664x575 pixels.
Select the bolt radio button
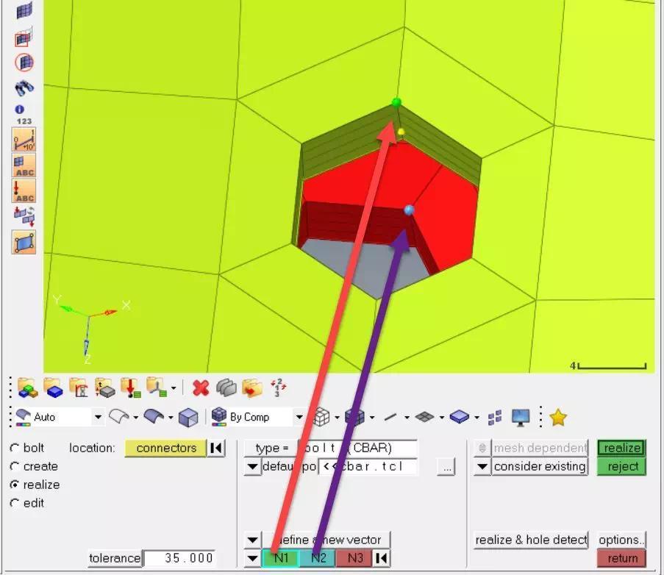tap(16, 448)
